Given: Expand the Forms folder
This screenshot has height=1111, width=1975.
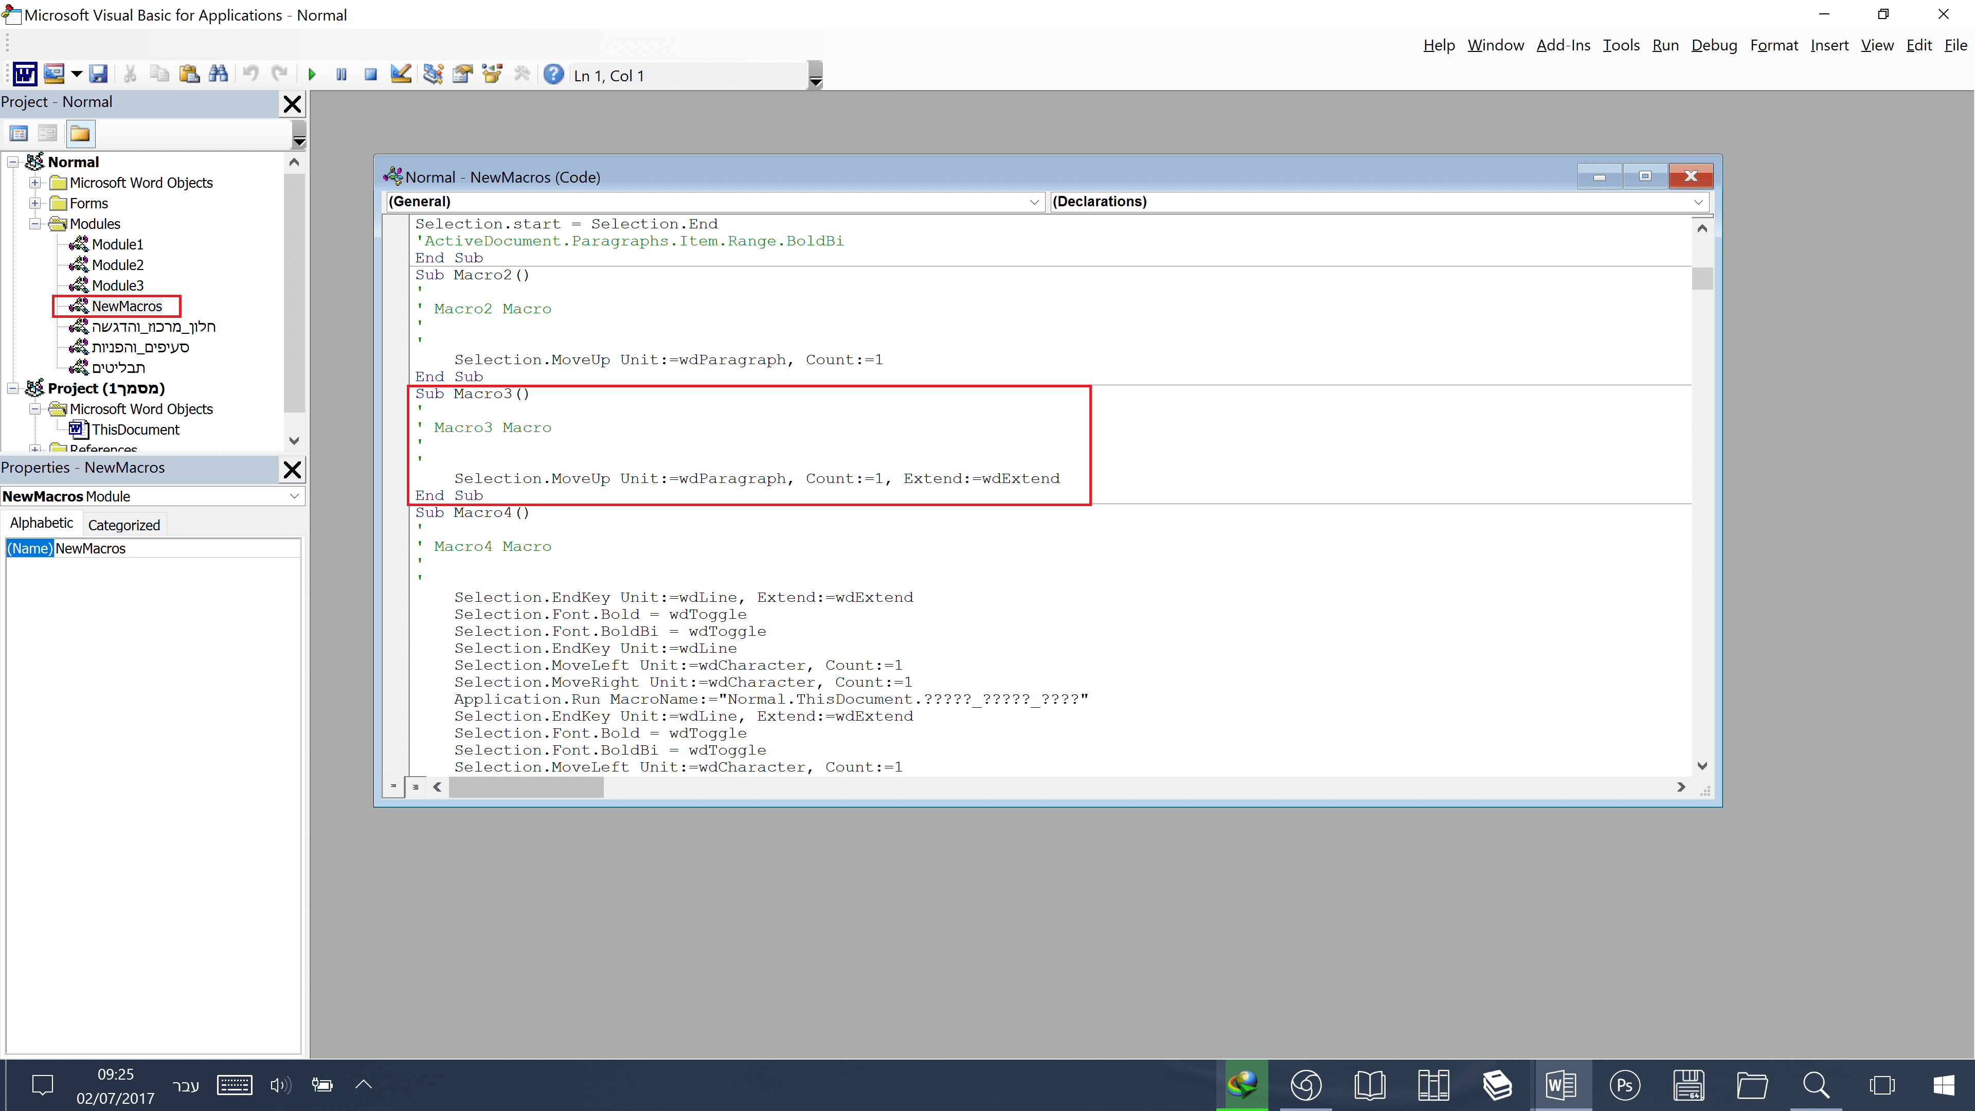Looking at the screenshot, I should [35, 203].
